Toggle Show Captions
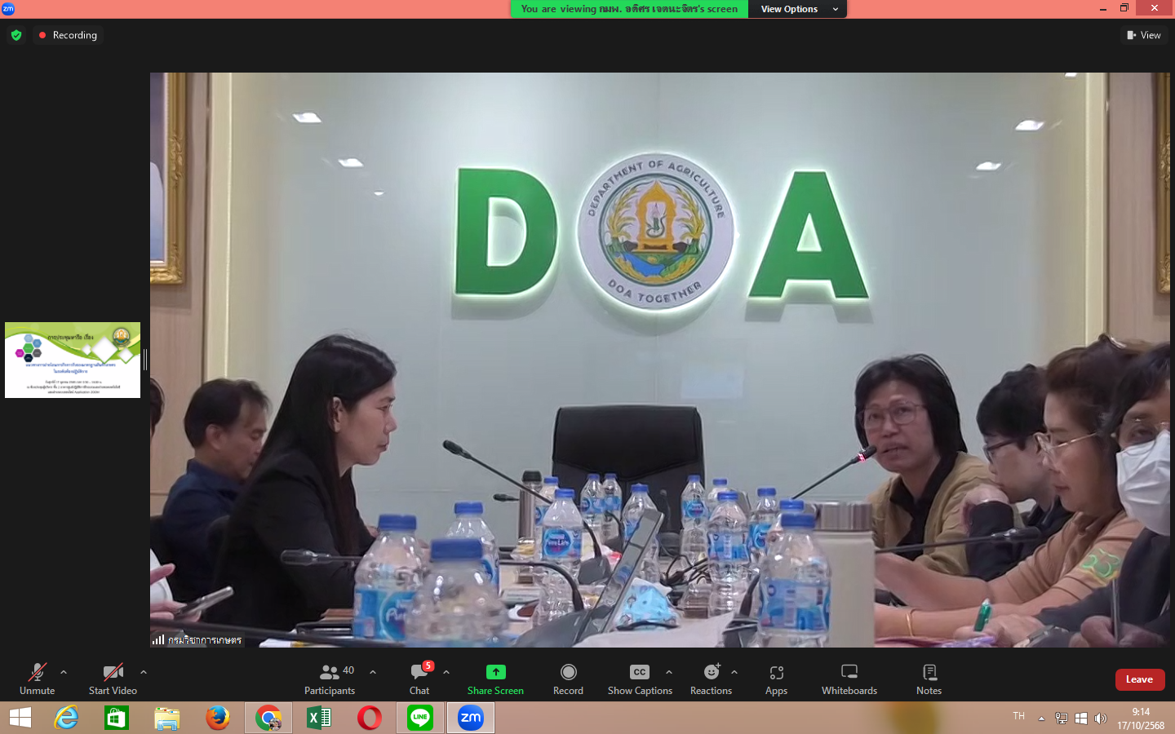The image size is (1175, 734). (639, 679)
